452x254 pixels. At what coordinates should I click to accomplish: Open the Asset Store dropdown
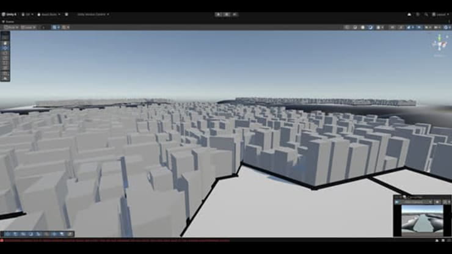click(x=50, y=14)
